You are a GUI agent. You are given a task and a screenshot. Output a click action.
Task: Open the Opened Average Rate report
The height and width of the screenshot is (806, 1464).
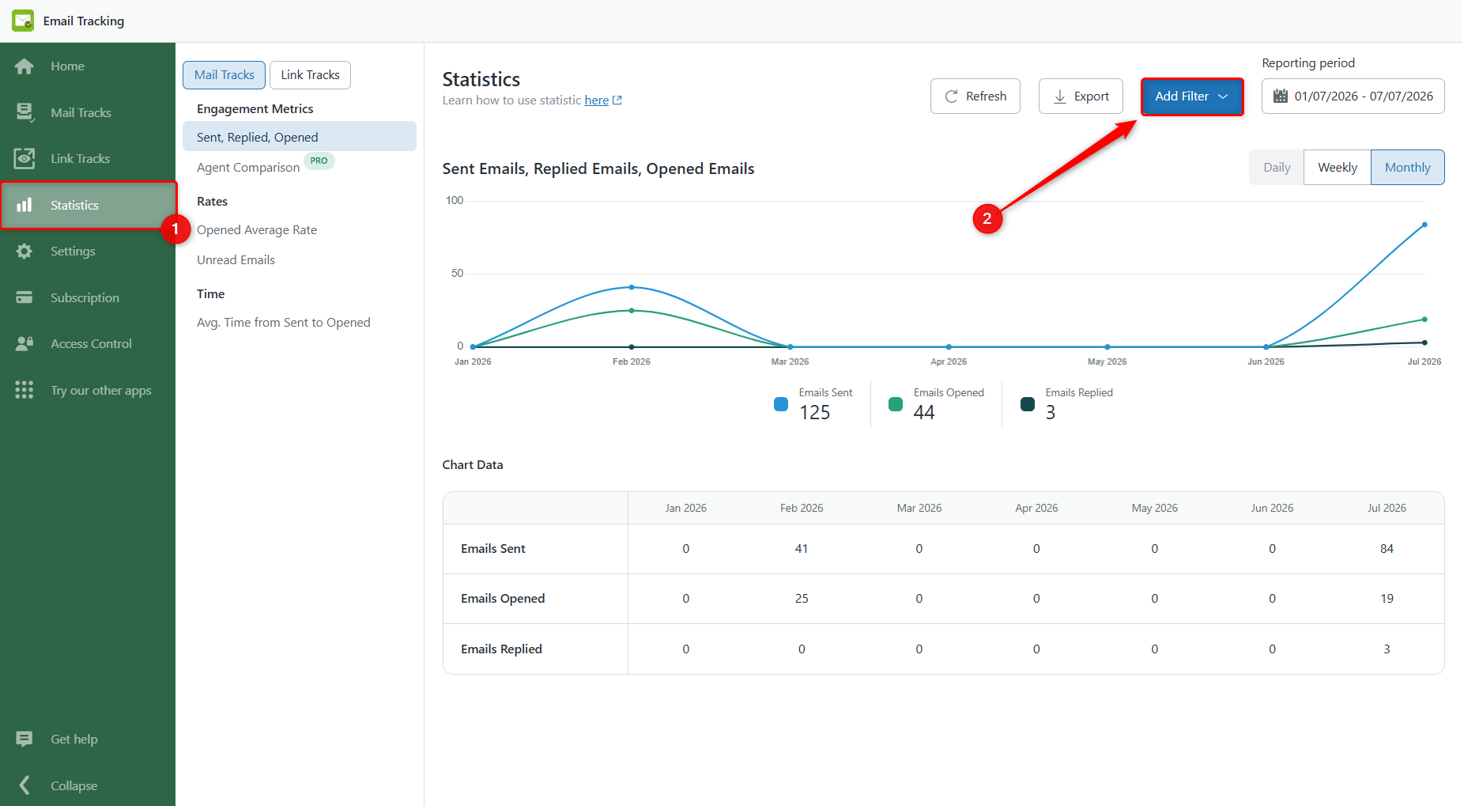pyautogui.click(x=257, y=230)
